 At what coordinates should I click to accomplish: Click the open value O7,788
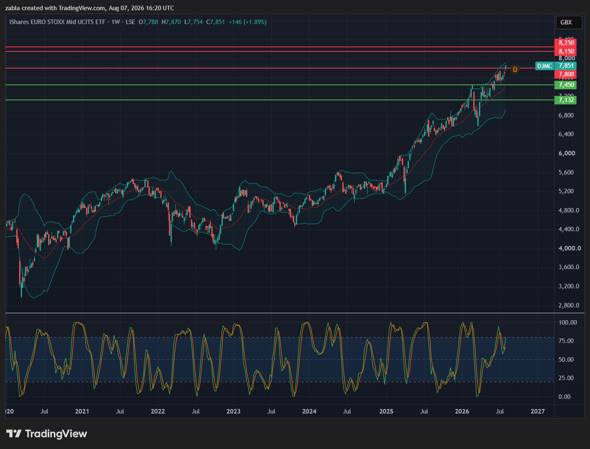click(148, 22)
